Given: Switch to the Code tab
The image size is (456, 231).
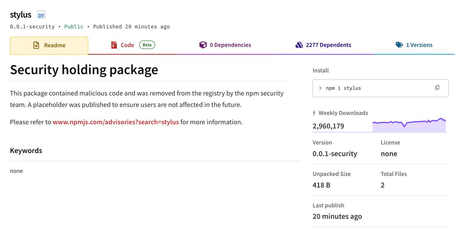Looking at the screenshot, I should tap(133, 45).
